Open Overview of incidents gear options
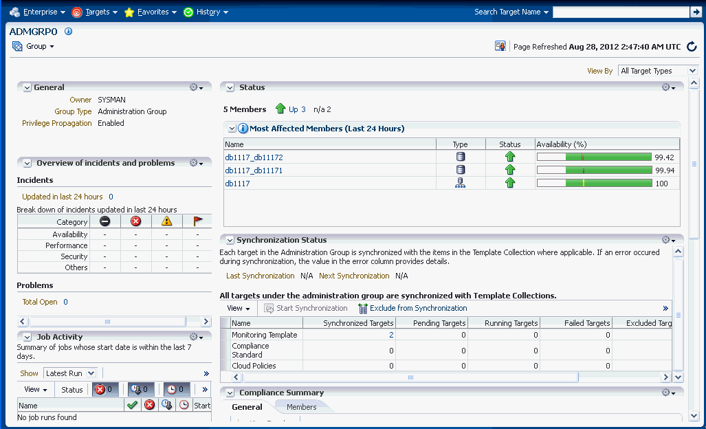The width and height of the screenshot is (706, 429). 197,163
